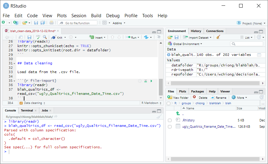Switch to the Packages tab
This screenshot has width=268, height=164.
click(x=197, y=92)
